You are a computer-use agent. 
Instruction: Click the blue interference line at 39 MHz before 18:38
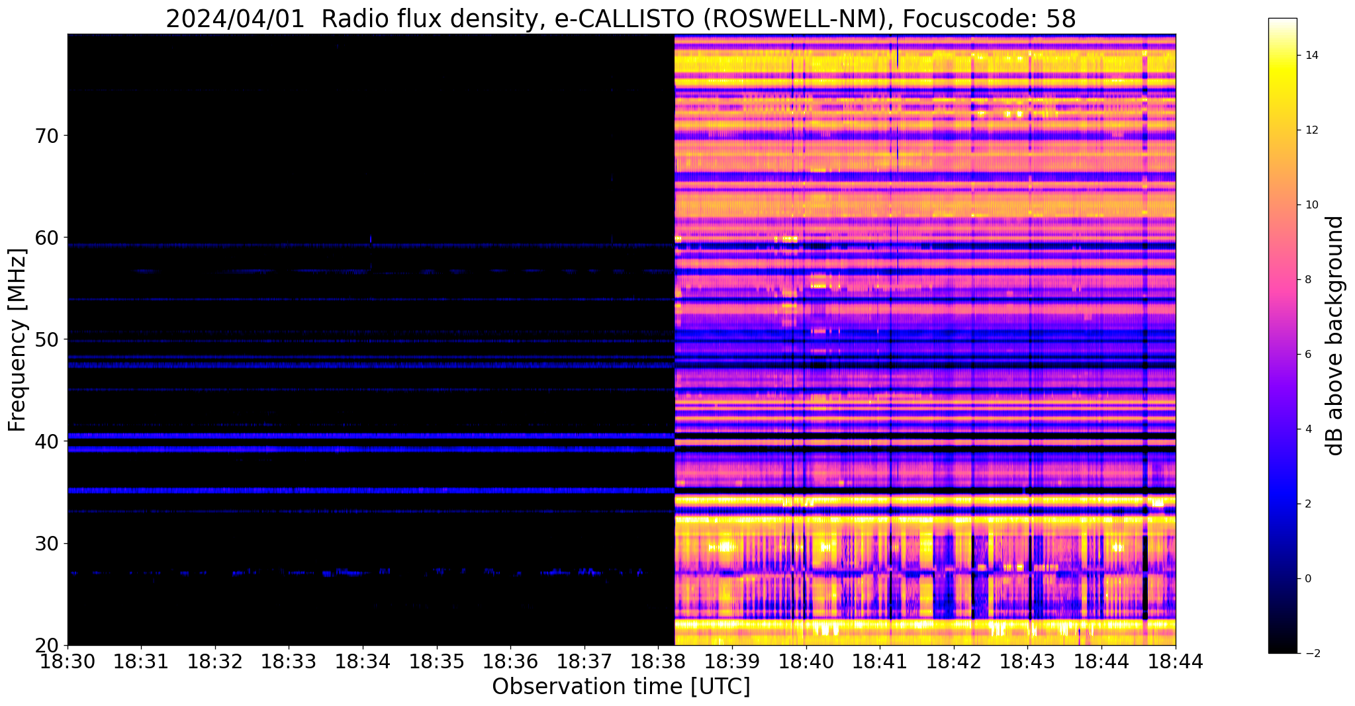point(371,449)
